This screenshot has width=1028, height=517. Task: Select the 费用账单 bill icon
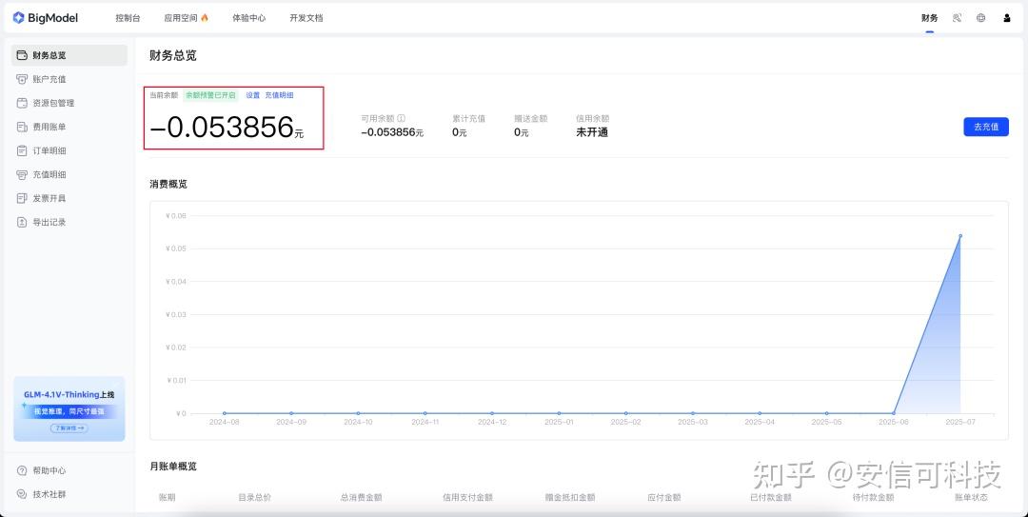(23, 127)
